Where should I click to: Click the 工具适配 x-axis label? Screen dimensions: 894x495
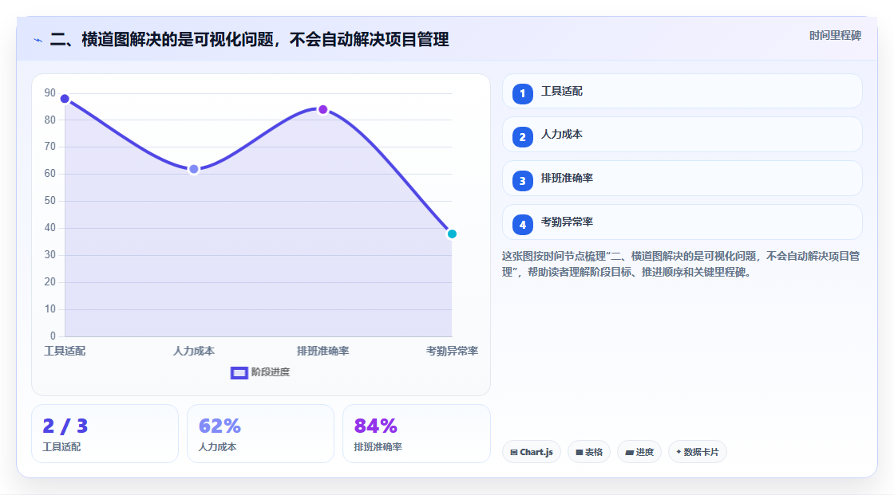65,351
